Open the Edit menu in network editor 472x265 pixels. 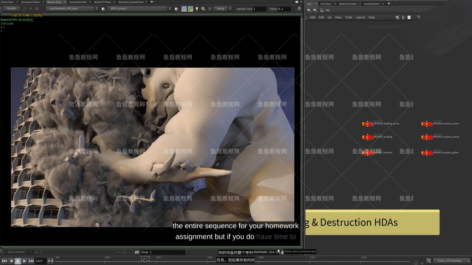tap(321, 17)
